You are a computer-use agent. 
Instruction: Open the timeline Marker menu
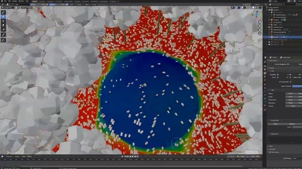coord(29,156)
